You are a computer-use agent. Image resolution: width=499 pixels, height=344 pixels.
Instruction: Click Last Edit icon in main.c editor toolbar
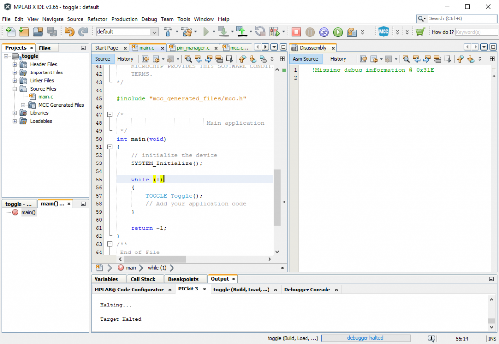click(145, 59)
